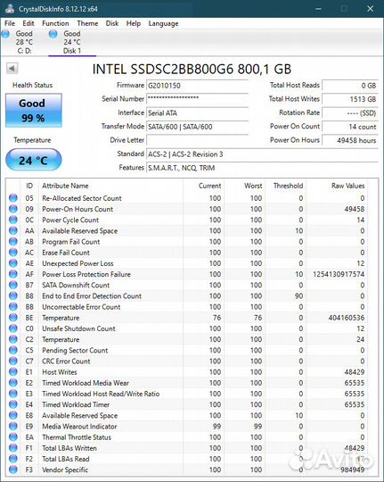This screenshot has width=384, height=482.
Task: Click the status orb for Program Fail Count
Action: click(12, 242)
